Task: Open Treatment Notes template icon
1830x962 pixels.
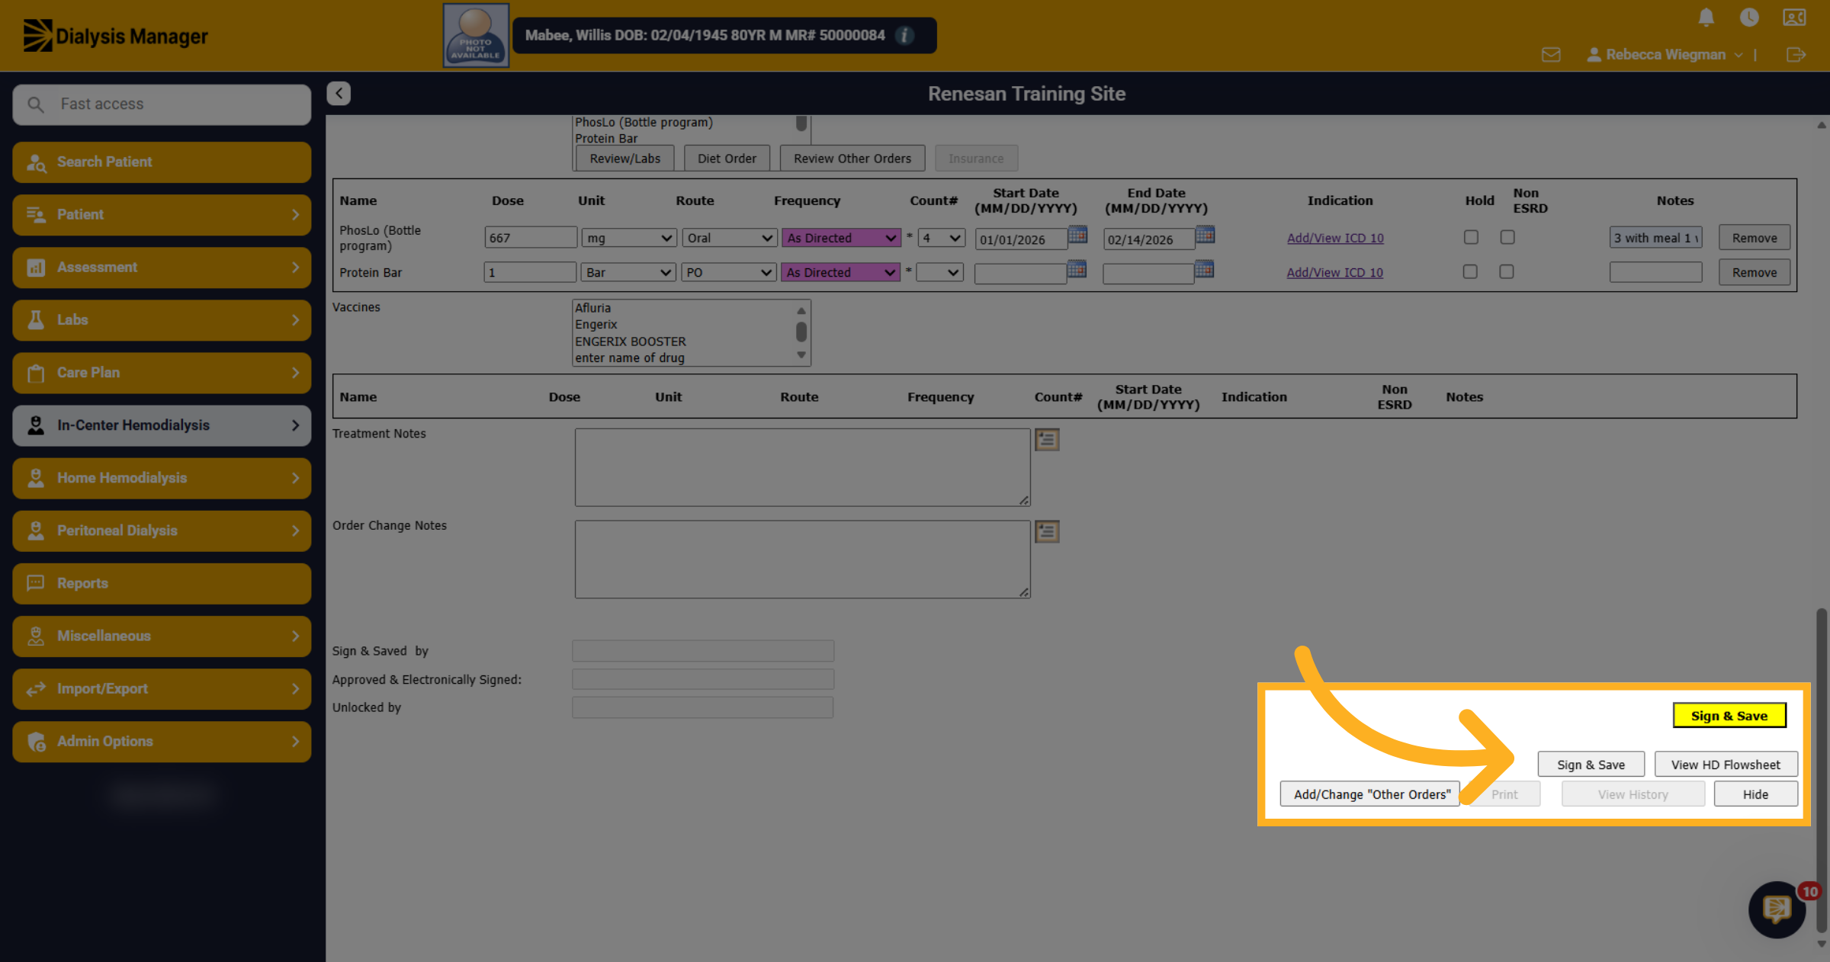Action: pos(1047,440)
